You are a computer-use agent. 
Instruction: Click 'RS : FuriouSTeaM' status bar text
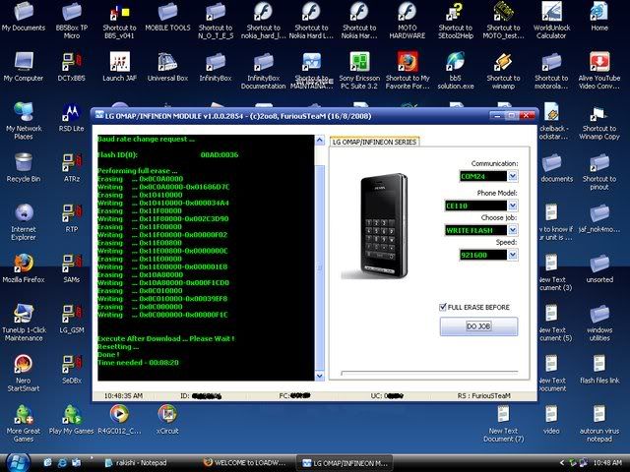tap(483, 395)
